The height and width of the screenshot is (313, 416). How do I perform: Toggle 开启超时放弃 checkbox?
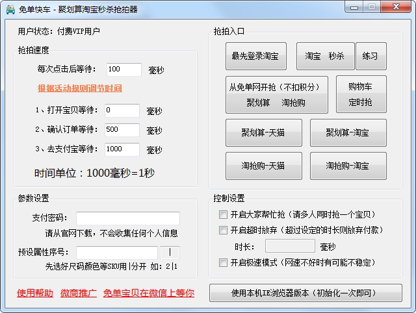[x=223, y=230]
